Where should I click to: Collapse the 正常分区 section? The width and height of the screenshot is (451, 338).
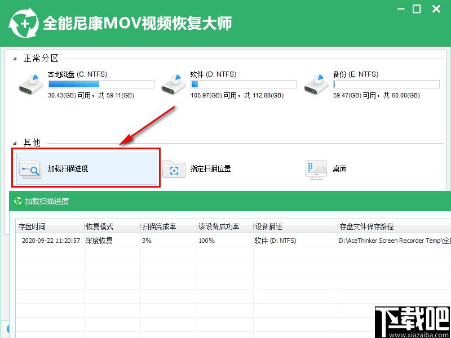15,59
